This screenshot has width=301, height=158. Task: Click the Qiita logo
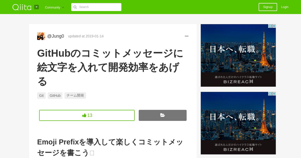pyautogui.click(x=22, y=7)
